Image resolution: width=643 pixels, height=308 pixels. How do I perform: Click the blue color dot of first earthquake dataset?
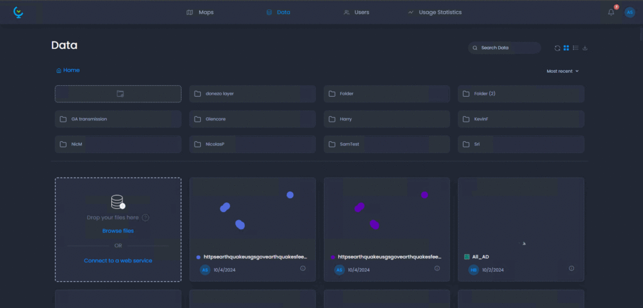click(x=198, y=257)
